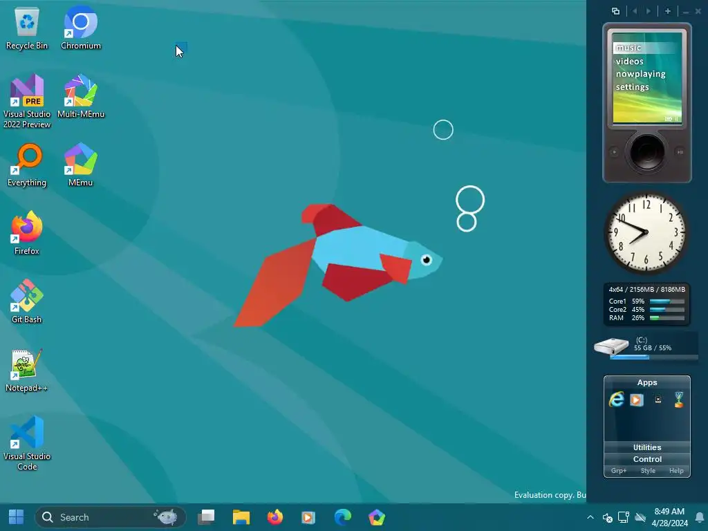Open the network tray icon
Image resolution: width=708 pixels, height=531 pixels.
[624, 517]
